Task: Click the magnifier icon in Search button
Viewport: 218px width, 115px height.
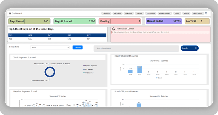Action: coord(196,48)
